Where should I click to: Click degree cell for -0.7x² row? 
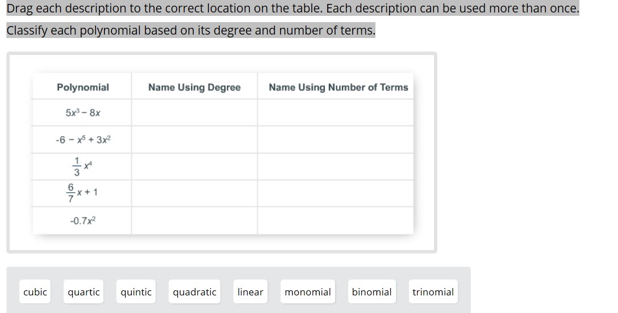[x=194, y=221]
